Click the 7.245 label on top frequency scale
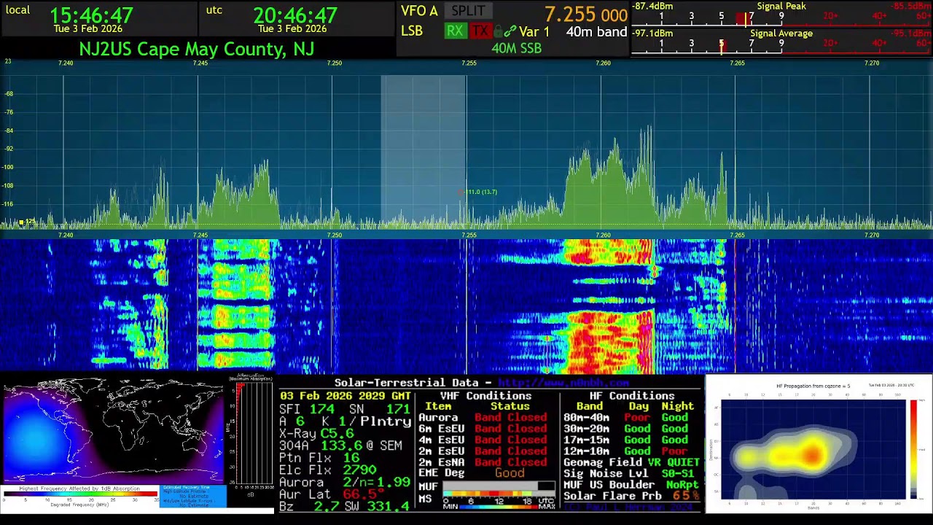This screenshot has width=933, height=525. pos(200,63)
